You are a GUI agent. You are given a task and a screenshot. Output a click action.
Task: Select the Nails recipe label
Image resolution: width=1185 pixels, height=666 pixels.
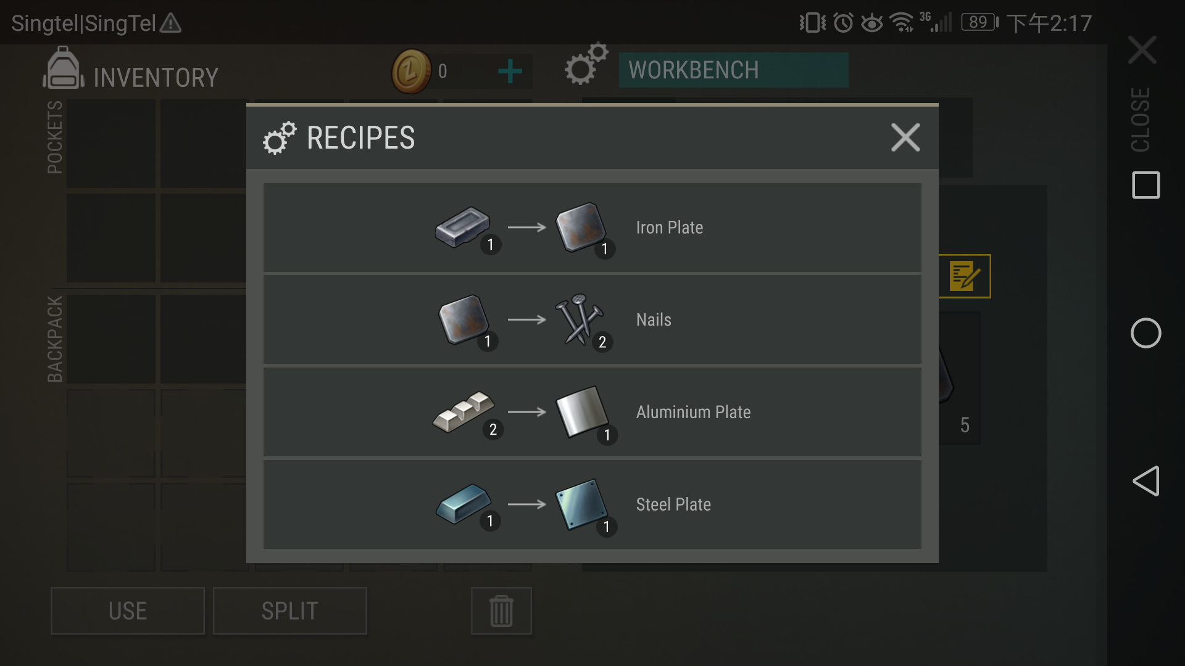(x=654, y=319)
